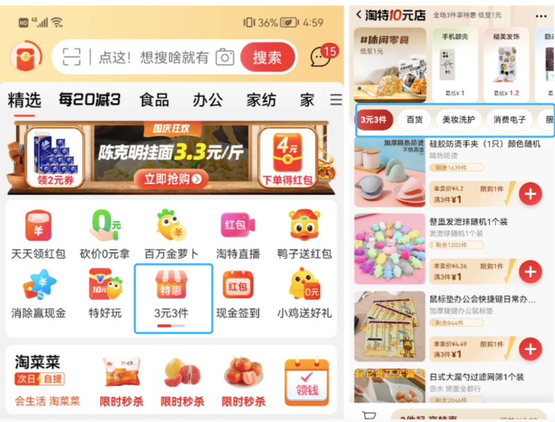The image size is (555, 422).
Task: Open three-dot more options menu
Action: [x=541, y=16]
